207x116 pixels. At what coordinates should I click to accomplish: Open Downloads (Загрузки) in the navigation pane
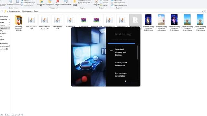(2, 22)
